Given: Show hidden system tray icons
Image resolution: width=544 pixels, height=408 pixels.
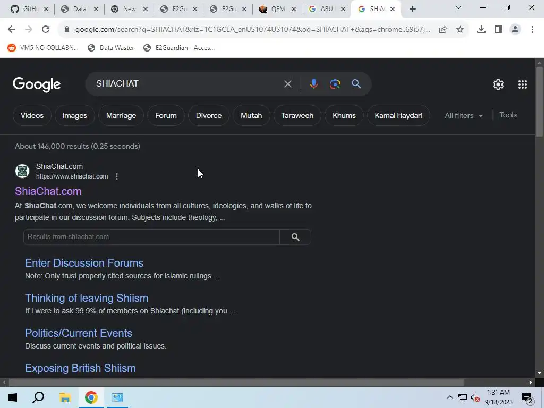Looking at the screenshot, I should [x=449, y=397].
